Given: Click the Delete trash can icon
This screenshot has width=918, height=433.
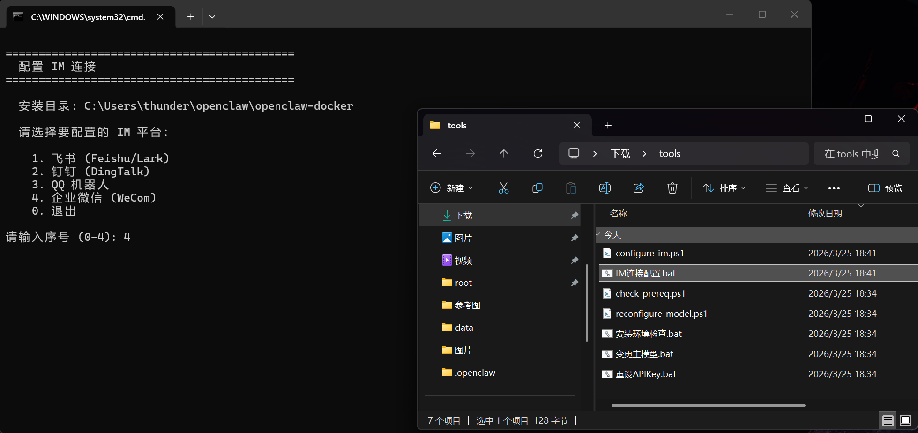Looking at the screenshot, I should [x=672, y=188].
